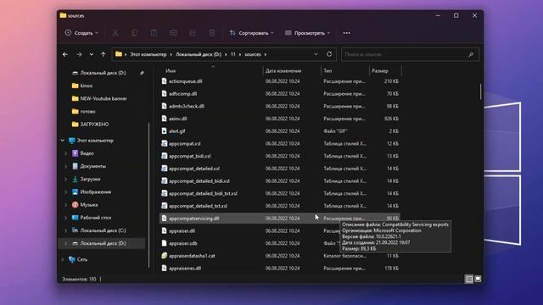Go up one folder level arrow
The image size is (543, 305).
point(104,54)
